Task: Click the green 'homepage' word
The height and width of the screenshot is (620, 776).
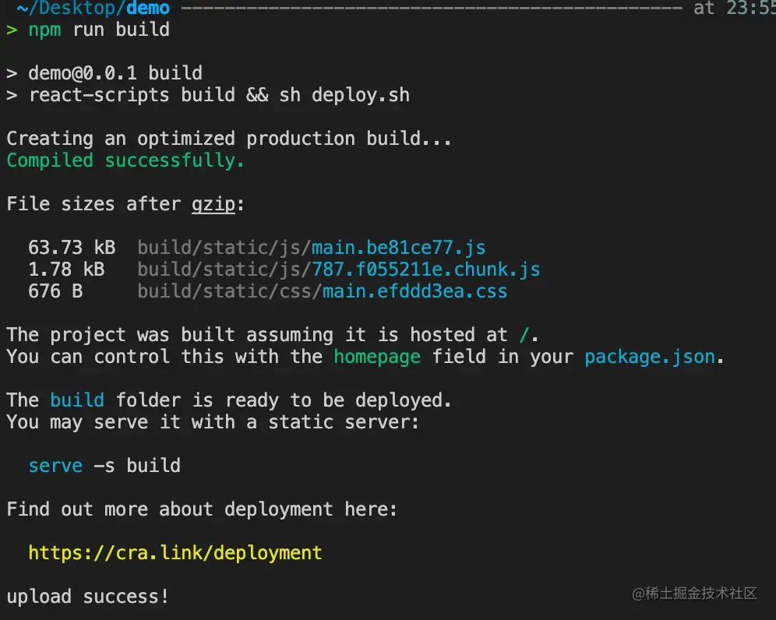Action: click(377, 358)
